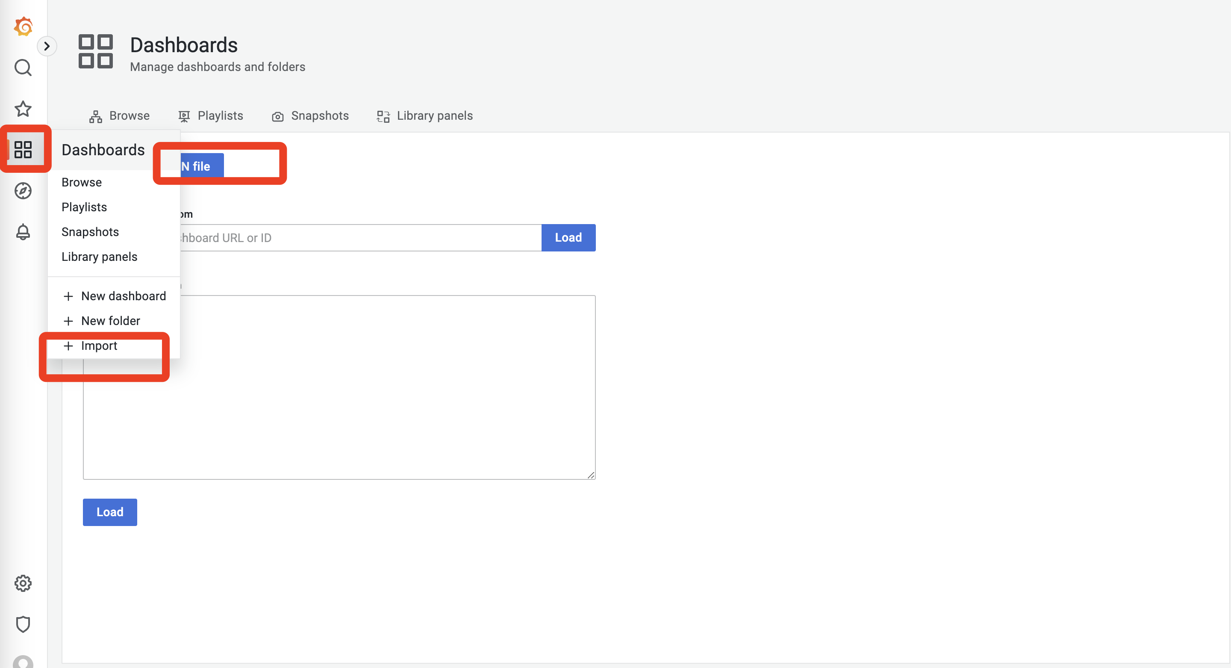Image resolution: width=1231 pixels, height=668 pixels.
Task: Click the Snapshots tab's camera icon
Action: pyautogui.click(x=278, y=117)
